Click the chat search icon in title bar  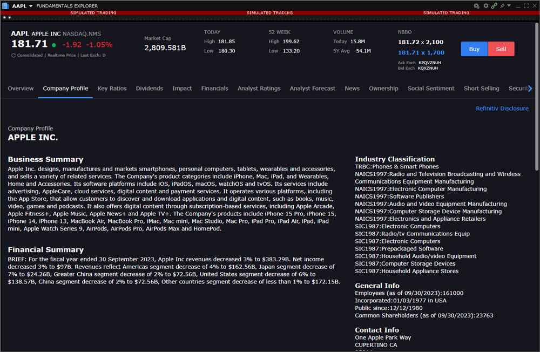click(477, 6)
